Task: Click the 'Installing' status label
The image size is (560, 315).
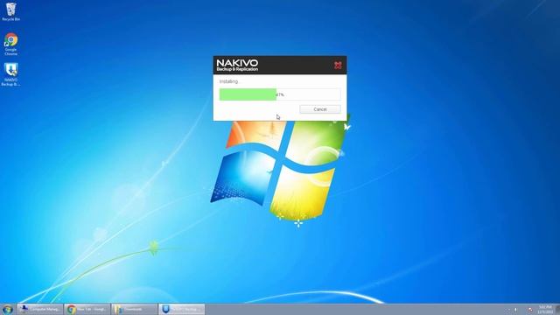Action: [x=229, y=81]
